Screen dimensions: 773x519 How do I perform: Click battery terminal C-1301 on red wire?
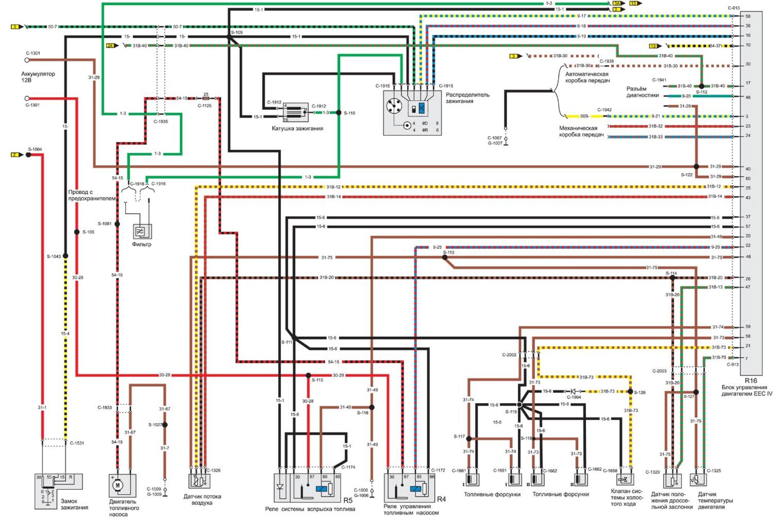(x=27, y=98)
